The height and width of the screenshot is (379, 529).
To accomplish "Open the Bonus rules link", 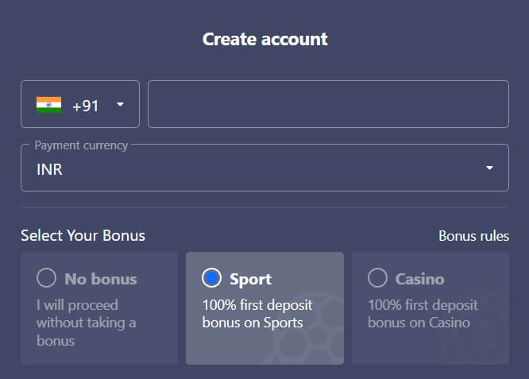I will [473, 236].
